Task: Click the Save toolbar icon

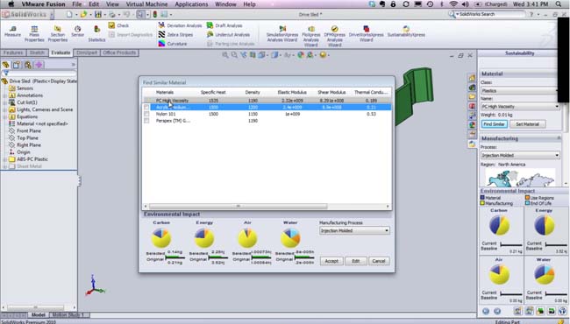Action: (98, 15)
